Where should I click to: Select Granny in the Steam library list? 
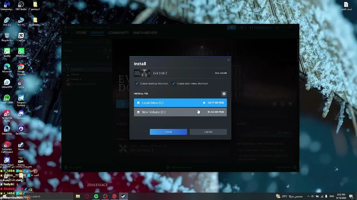(75, 74)
